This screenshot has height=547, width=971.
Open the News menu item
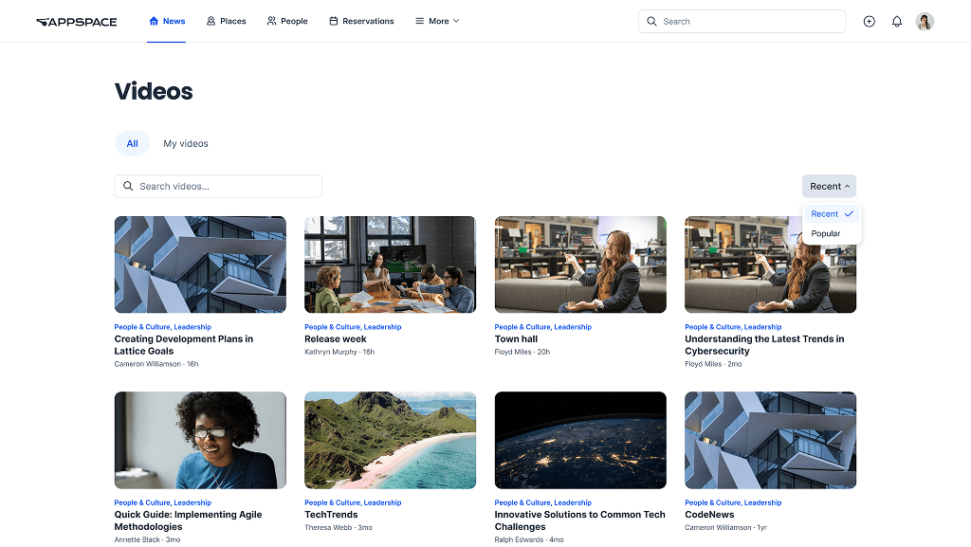pyautogui.click(x=167, y=20)
